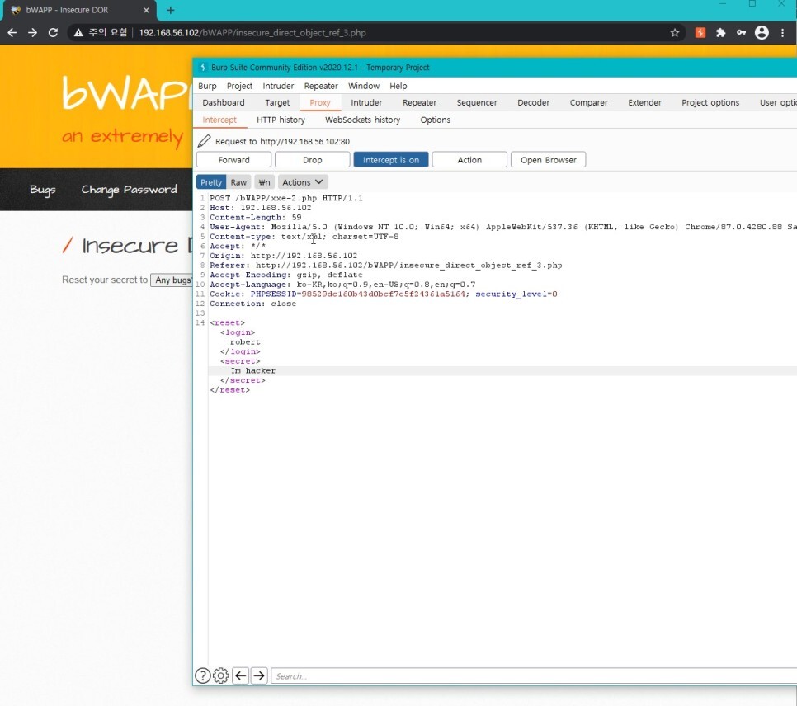Close the bWAPP Insecure DOR tab
The image size is (797, 706).
(146, 10)
